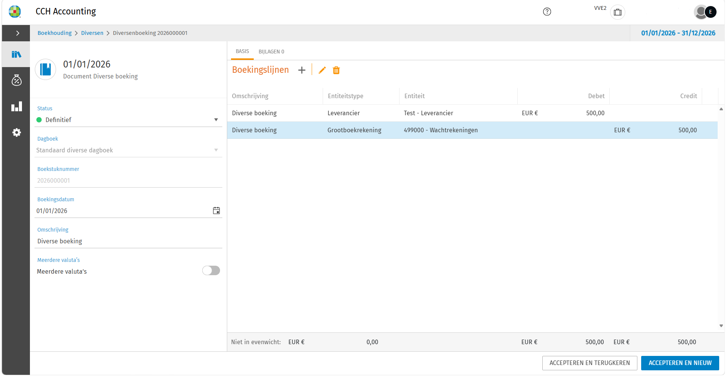Screen dimensions: 726x376
Task: Open calendar picker for Boekingsdatum
Action: (x=216, y=211)
